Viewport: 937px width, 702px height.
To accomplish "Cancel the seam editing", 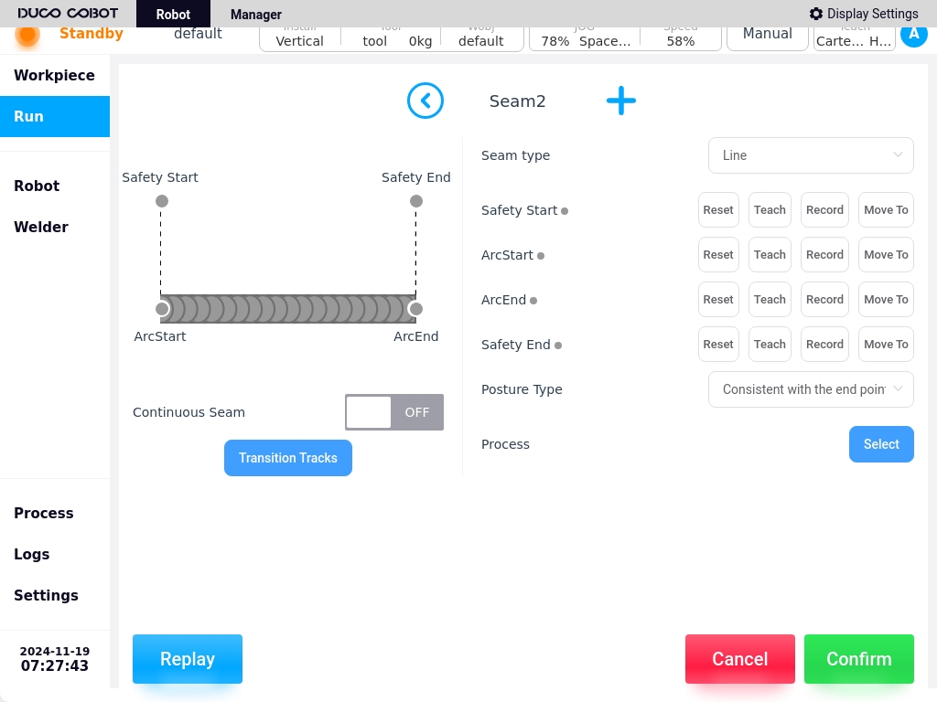I will click(x=739, y=659).
